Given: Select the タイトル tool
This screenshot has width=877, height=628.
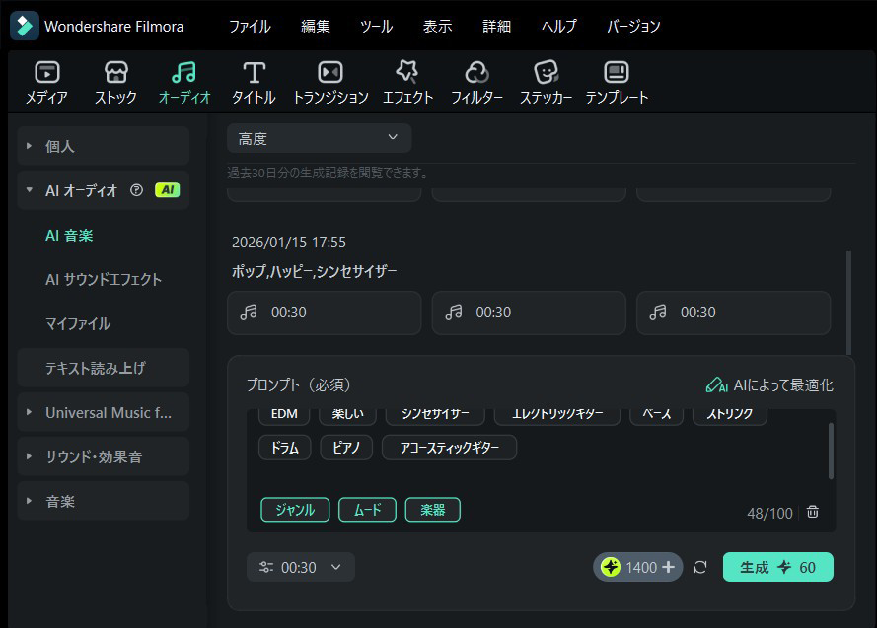Looking at the screenshot, I should tap(254, 81).
